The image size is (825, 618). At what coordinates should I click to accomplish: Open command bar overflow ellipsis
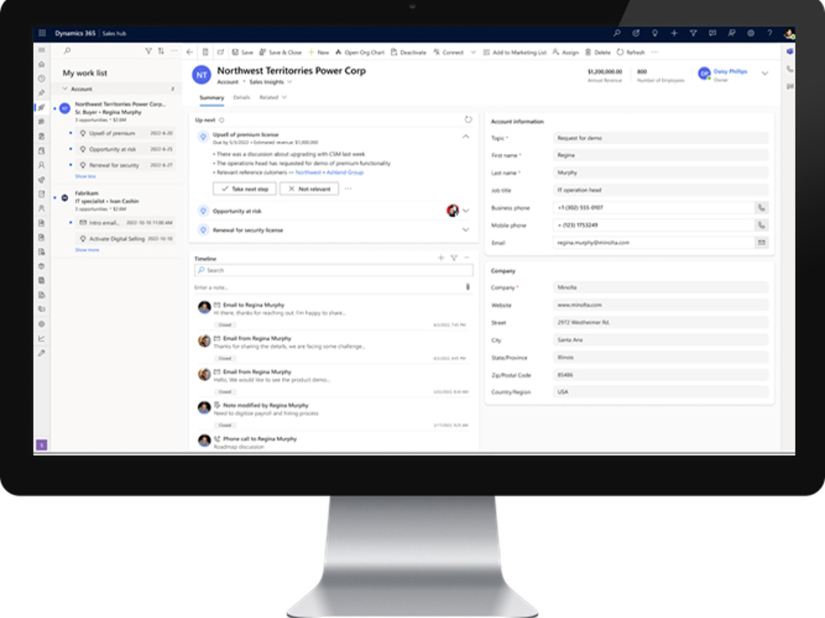coord(654,52)
